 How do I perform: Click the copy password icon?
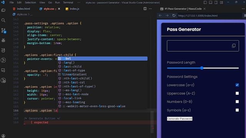coord(234,46)
